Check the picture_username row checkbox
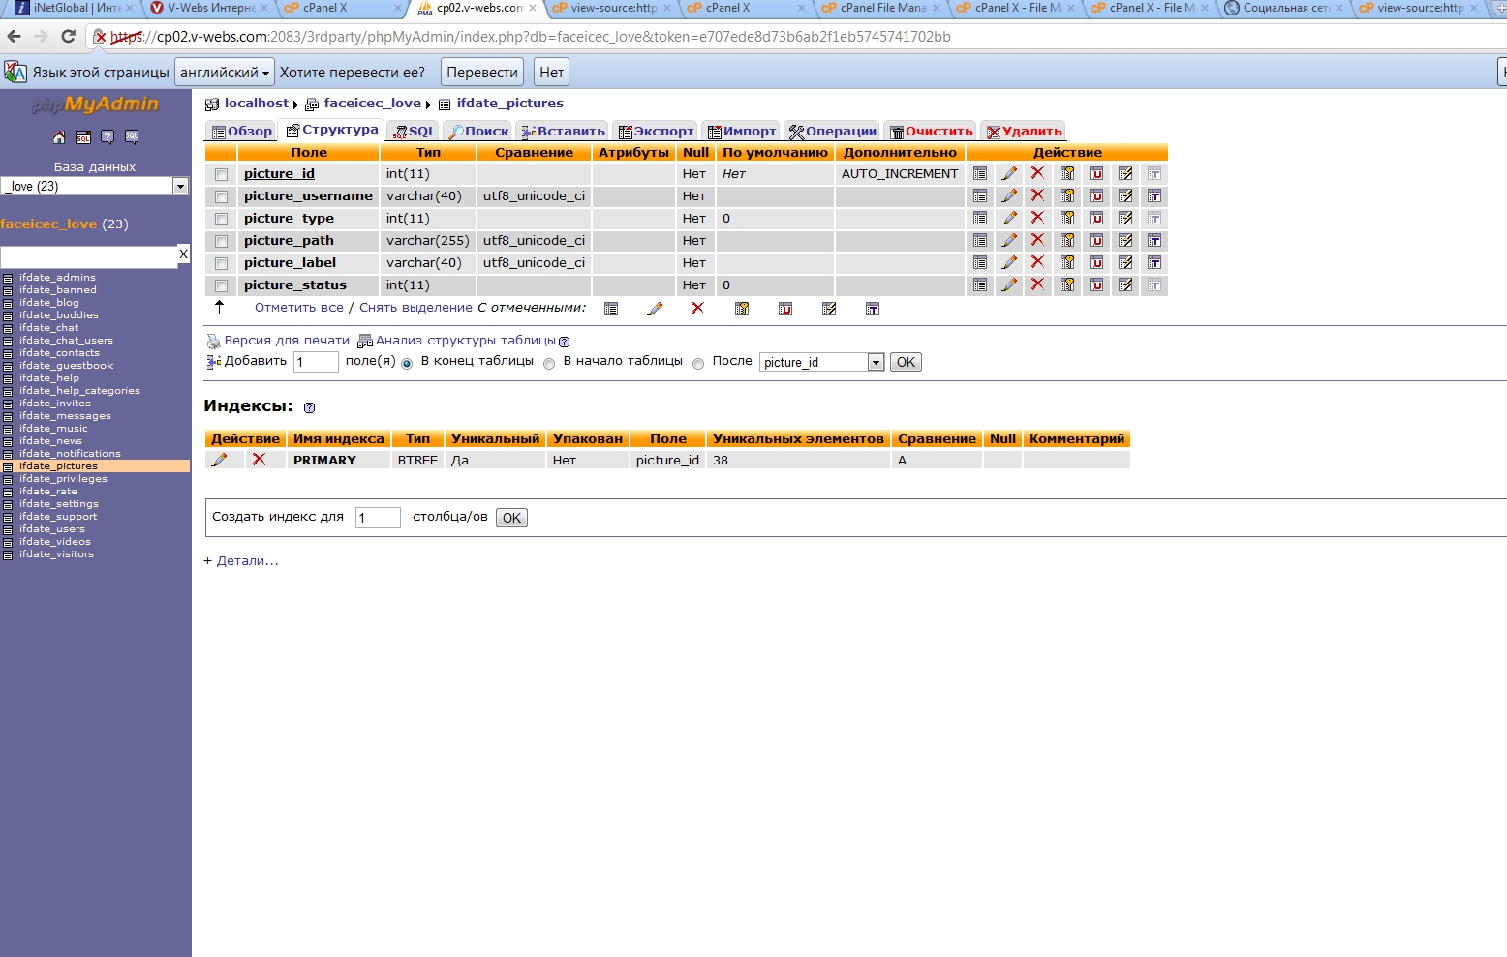 221,197
